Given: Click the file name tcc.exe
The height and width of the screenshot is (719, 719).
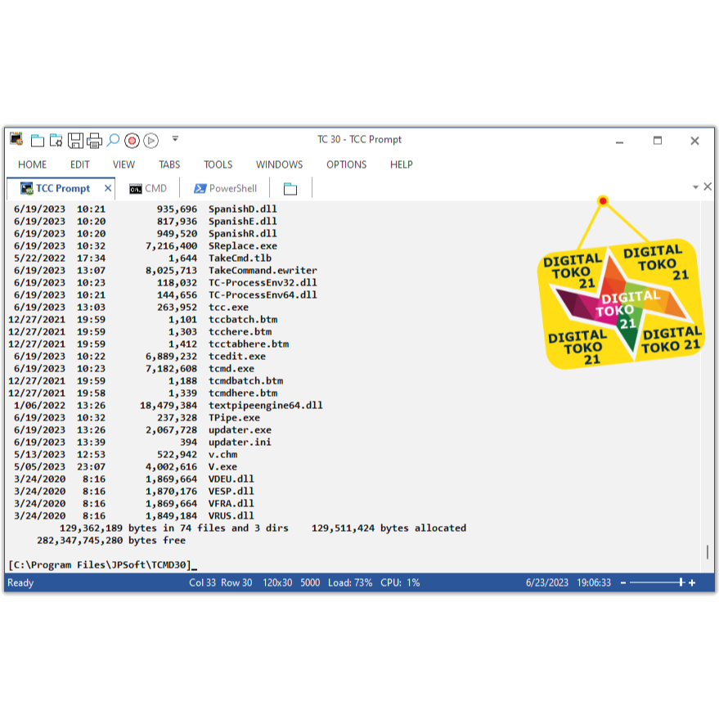Looking at the screenshot, I should (x=228, y=308).
